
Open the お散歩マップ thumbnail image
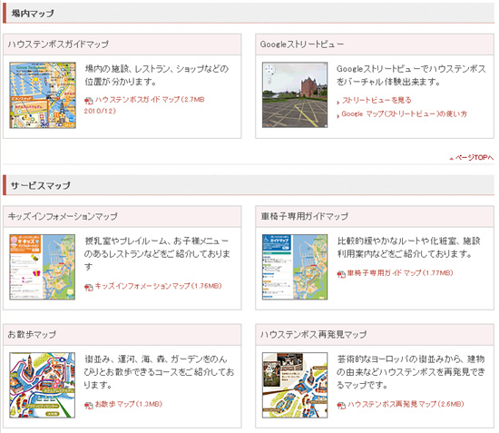[x=43, y=385]
